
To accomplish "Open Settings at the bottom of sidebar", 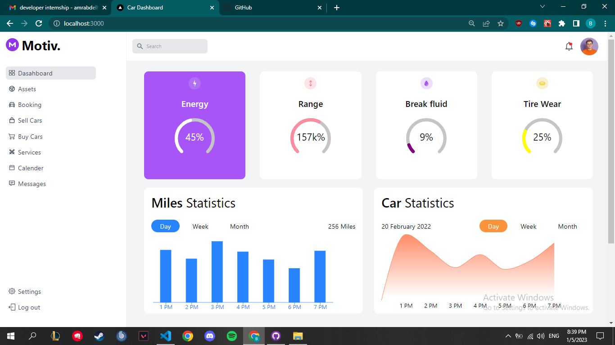I will pos(29,292).
